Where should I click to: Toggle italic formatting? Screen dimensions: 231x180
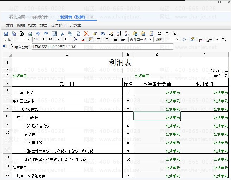pos(59,40)
